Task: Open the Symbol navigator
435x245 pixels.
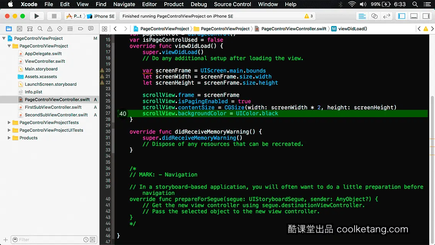Action: 30,29
